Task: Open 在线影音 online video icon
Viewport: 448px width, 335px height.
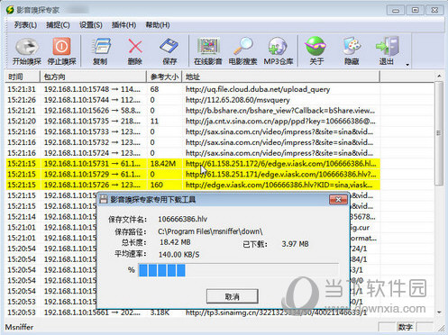Action: tap(208, 51)
